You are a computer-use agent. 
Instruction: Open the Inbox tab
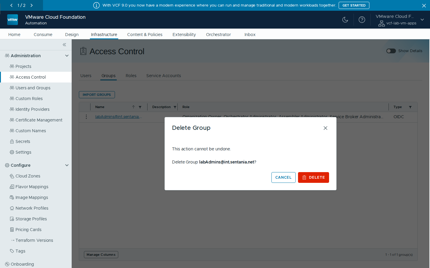[x=250, y=35]
